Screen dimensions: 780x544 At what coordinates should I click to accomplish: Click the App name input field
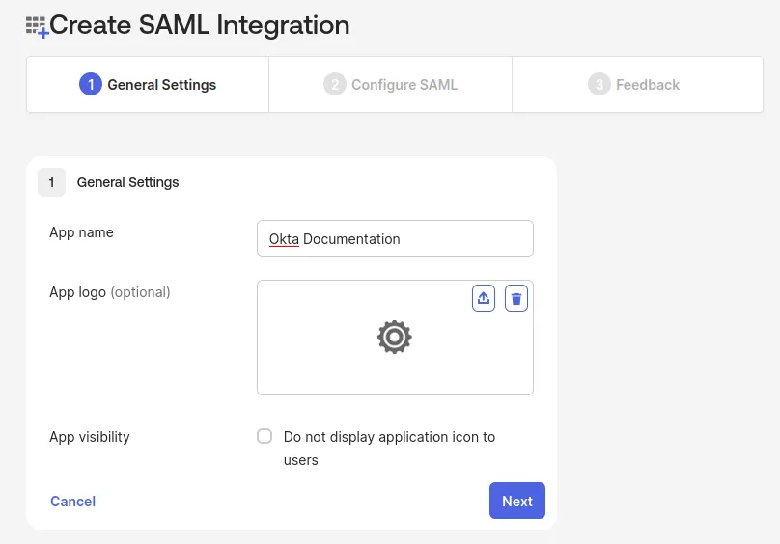(395, 238)
